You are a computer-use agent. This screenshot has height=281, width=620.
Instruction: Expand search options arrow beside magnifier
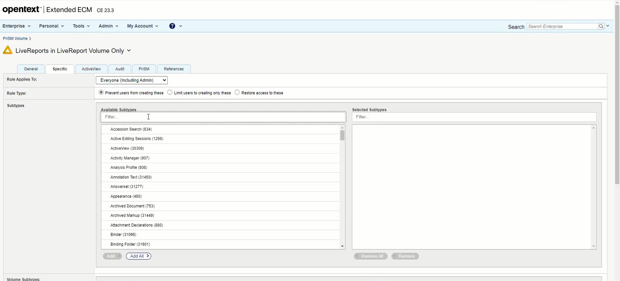point(608,26)
